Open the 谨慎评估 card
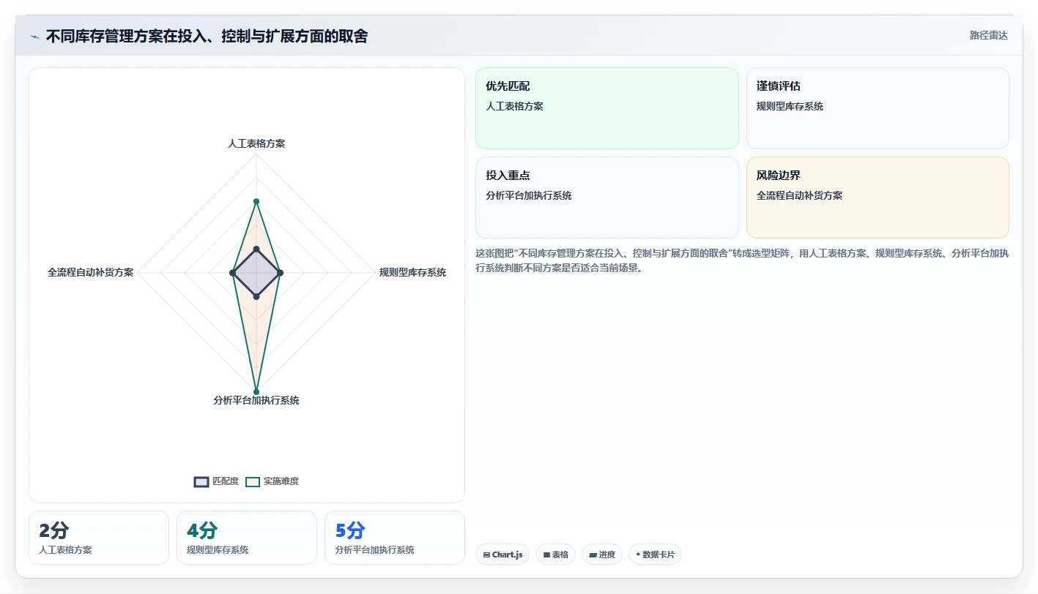The image size is (1038, 594). tap(878, 108)
